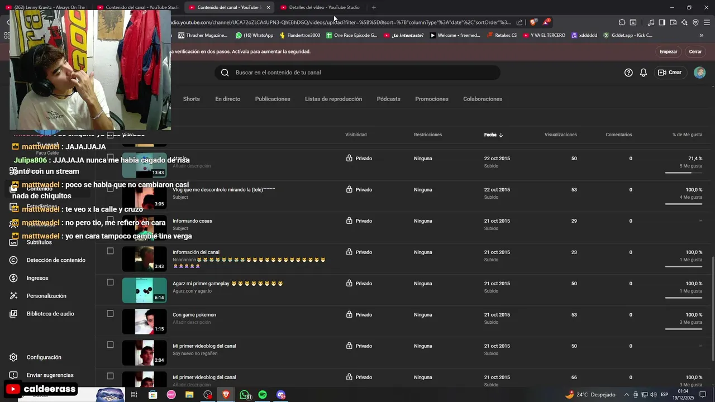
Task: Open the YouTube Studio help icon
Action: click(x=628, y=73)
